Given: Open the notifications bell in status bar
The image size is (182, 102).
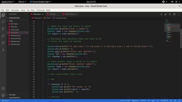Looking at the screenshot, I should (179, 101).
